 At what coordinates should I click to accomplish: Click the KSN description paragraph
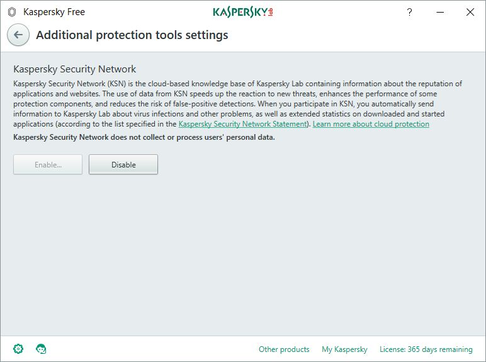click(238, 99)
